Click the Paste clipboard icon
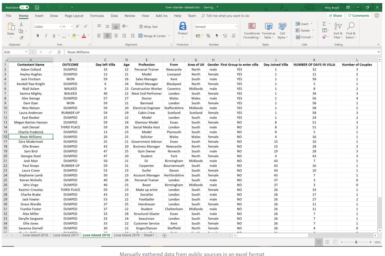The height and width of the screenshot is (256, 385). [10, 27]
